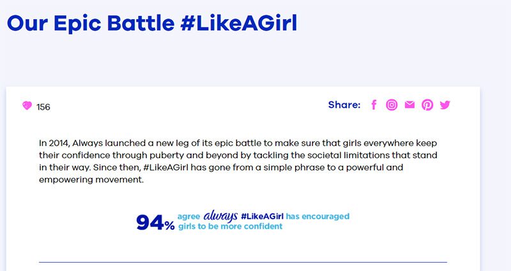
Task: Click the word "agree" in the banner
Action: [188, 217]
